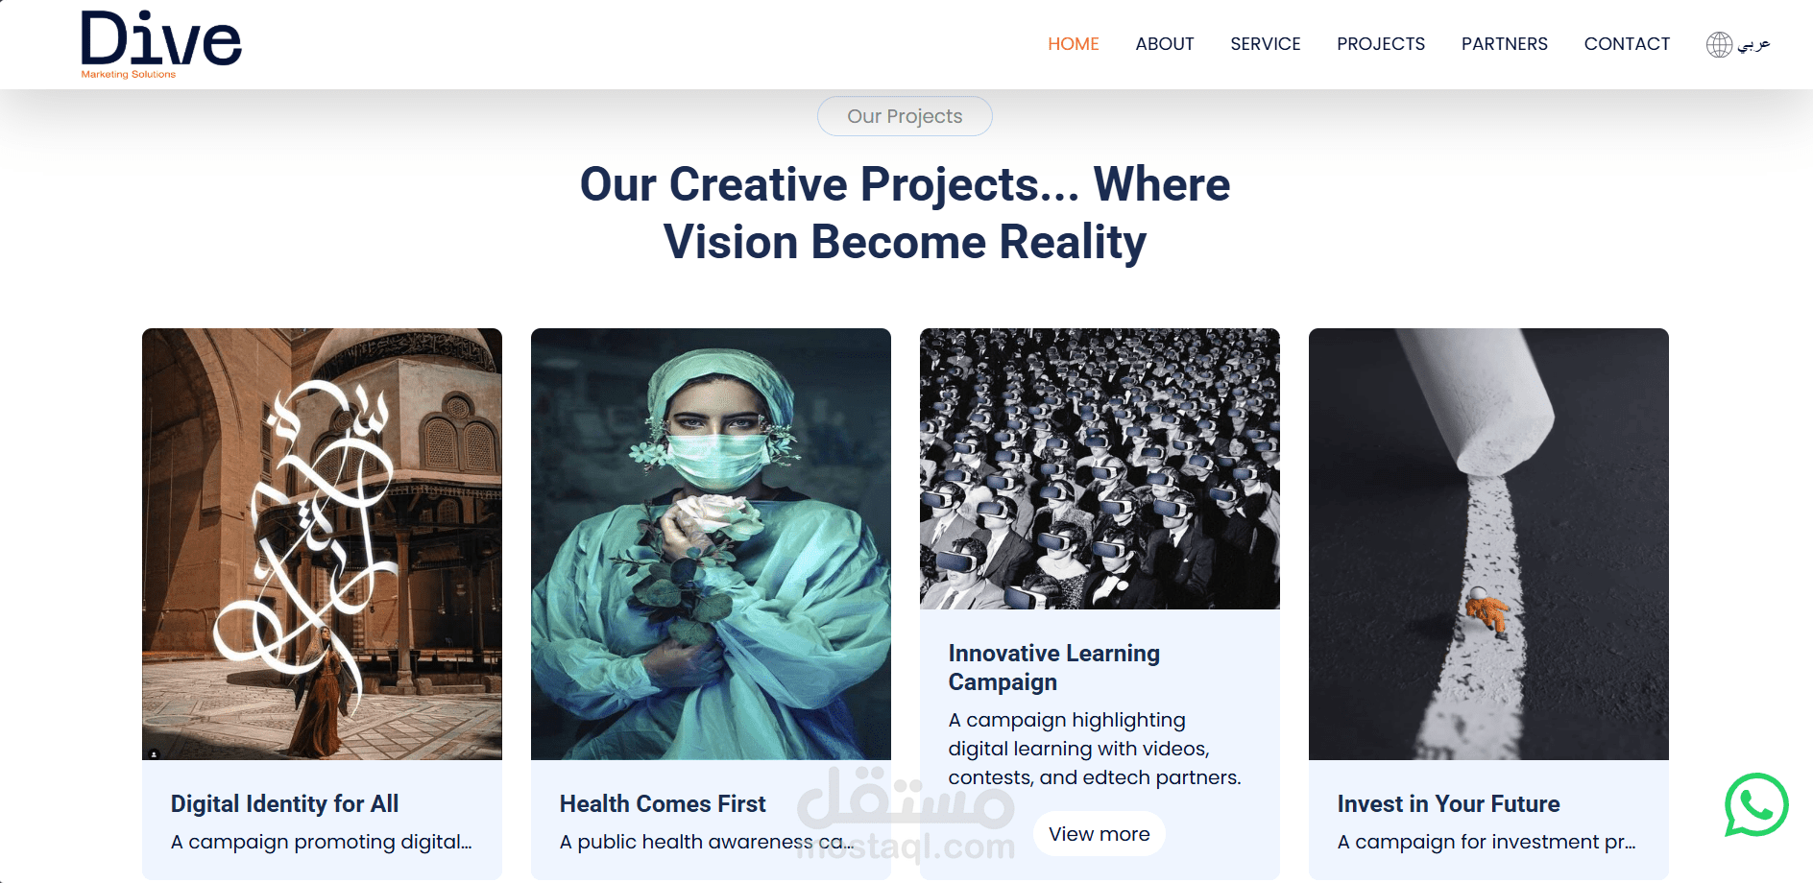1813x883 pixels.
Task: Open the Digital Identity for All title
Action: coord(284,804)
